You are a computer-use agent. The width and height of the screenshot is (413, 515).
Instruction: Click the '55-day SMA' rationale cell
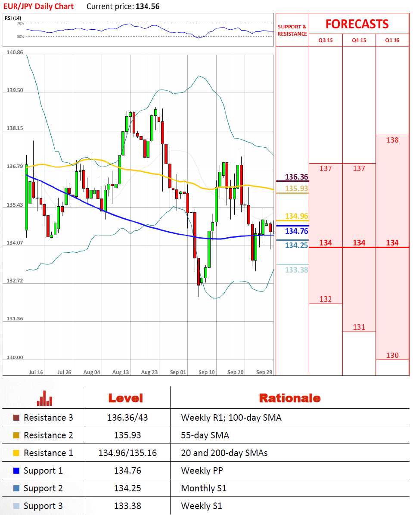pyautogui.click(x=205, y=435)
